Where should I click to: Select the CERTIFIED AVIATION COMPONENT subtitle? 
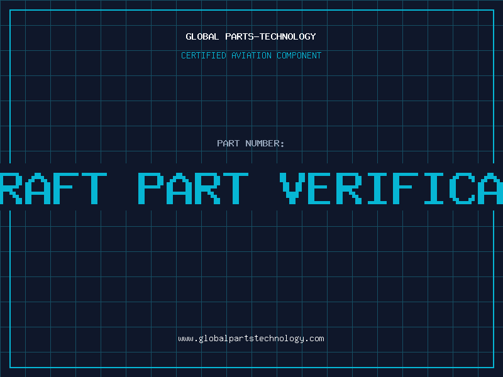tap(251, 55)
